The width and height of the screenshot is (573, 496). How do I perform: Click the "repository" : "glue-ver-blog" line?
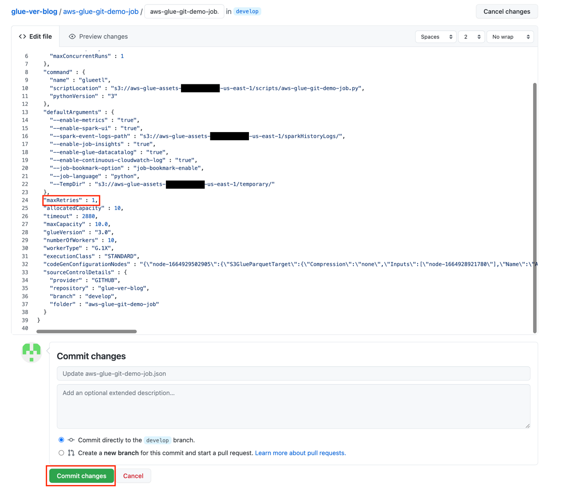100,288
